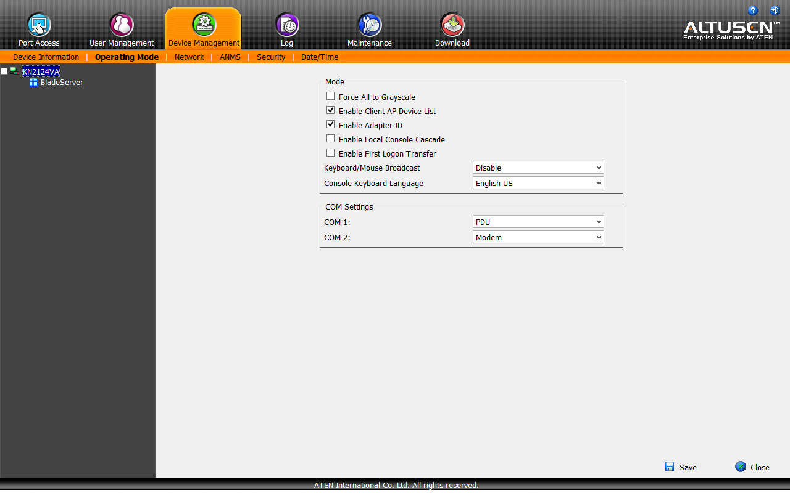Click the 'COM Settings' group title

349,207
